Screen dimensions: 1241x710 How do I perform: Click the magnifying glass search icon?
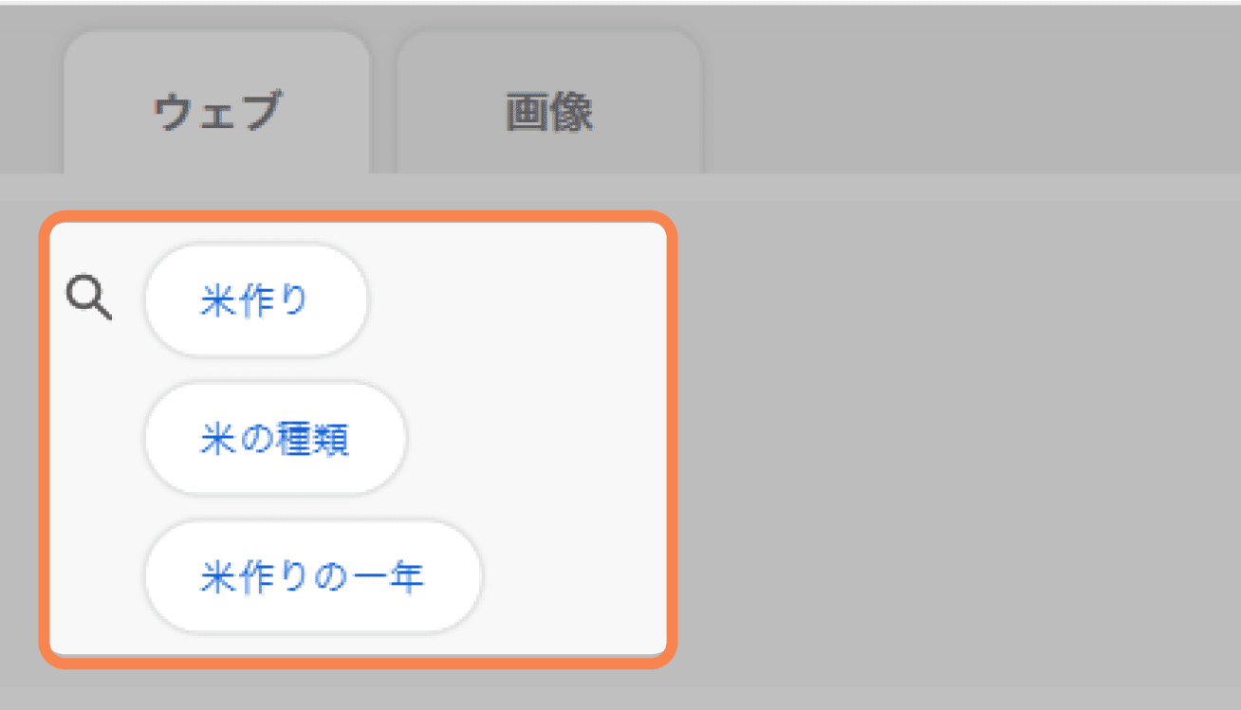pyautogui.click(x=89, y=300)
